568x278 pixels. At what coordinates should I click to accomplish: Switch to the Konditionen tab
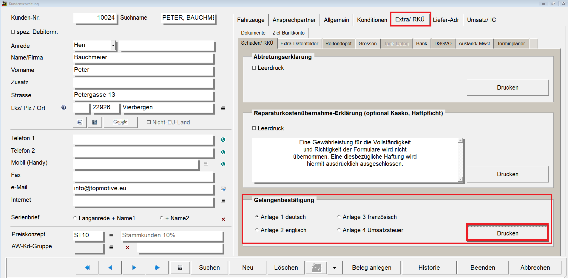372,20
